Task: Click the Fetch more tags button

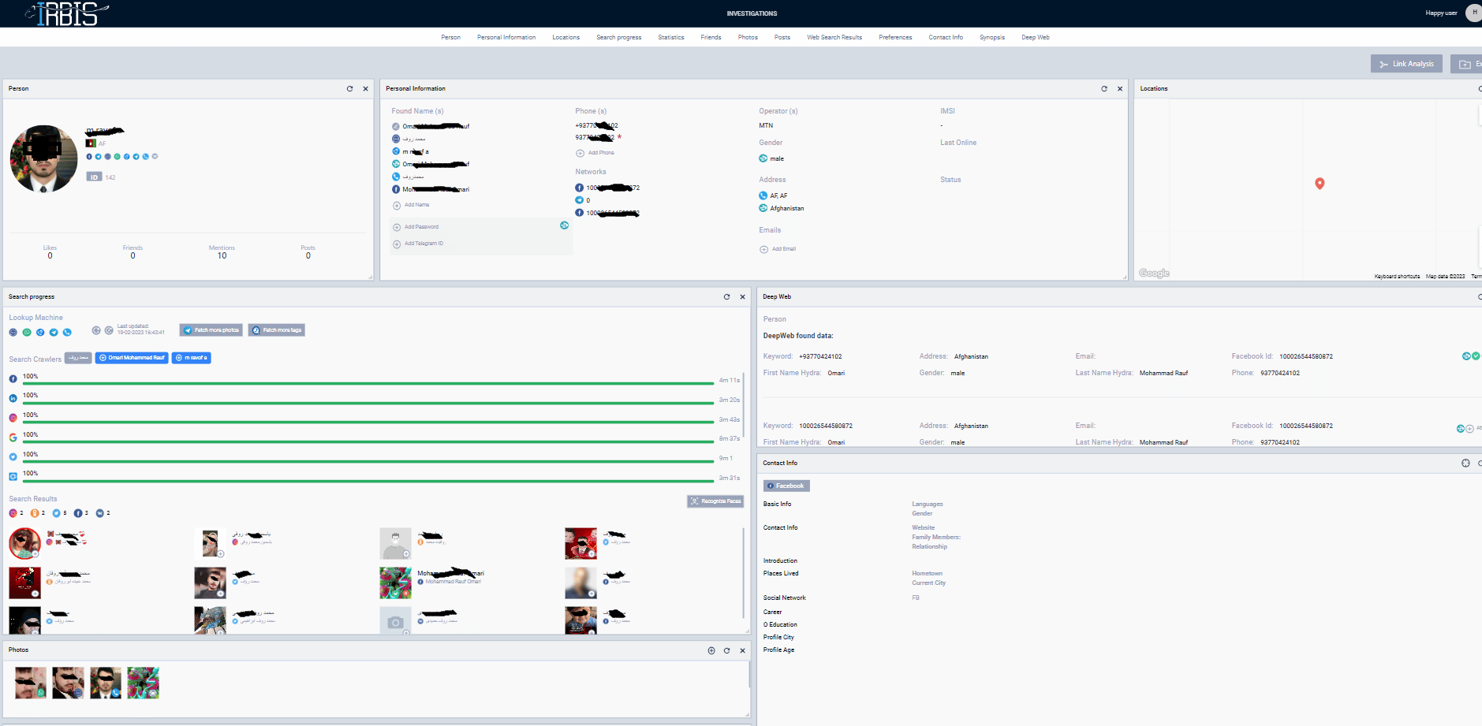Action: coord(277,330)
